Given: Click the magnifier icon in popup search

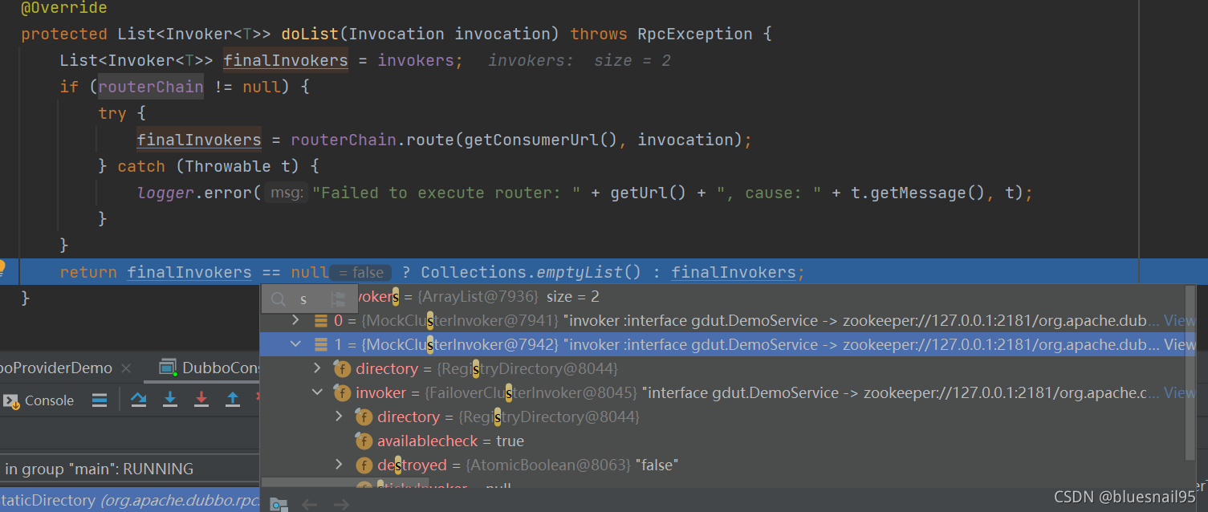Looking at the screenshot, I should [279, 299].
